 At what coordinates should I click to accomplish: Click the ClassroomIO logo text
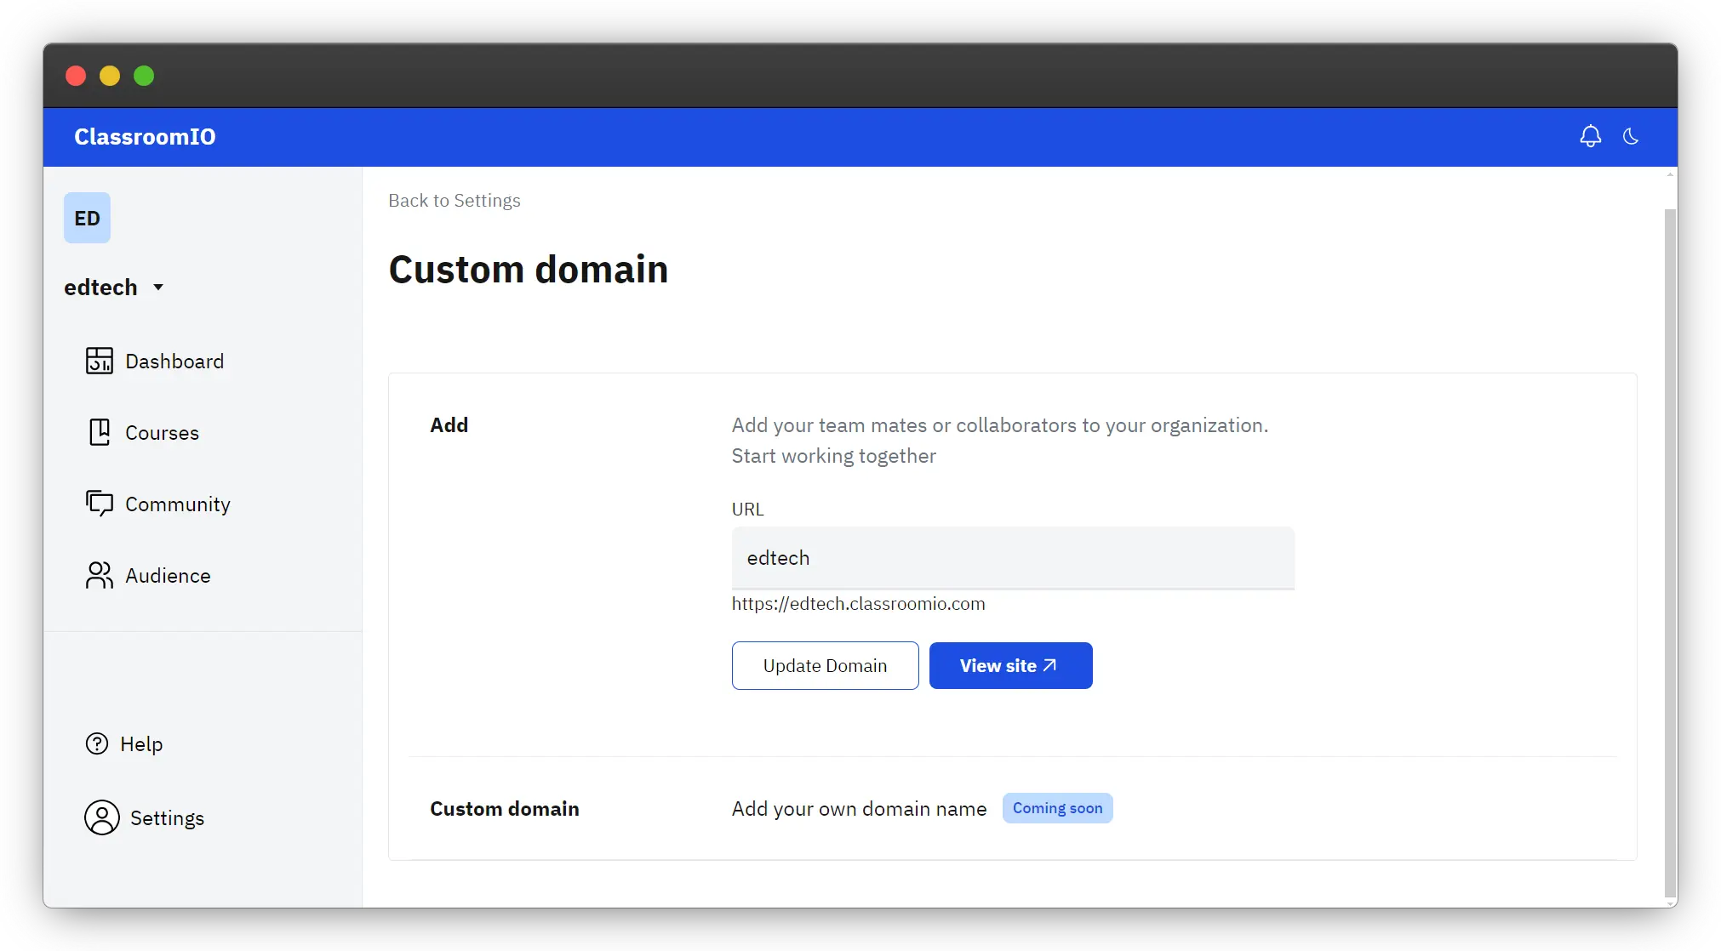click(x=145, y=137)
